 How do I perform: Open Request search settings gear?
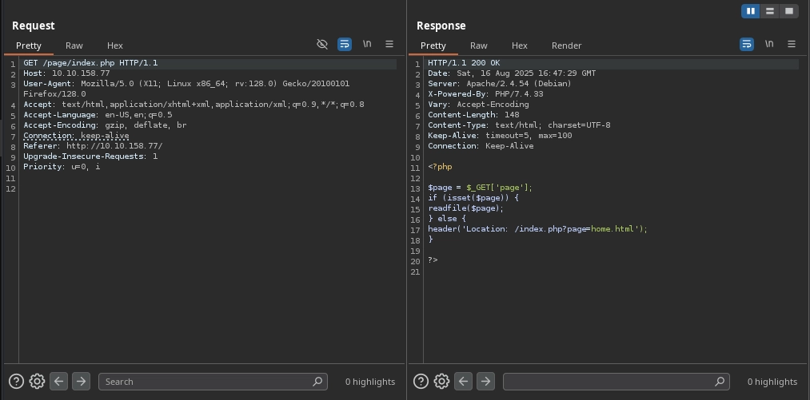point(37,382)
